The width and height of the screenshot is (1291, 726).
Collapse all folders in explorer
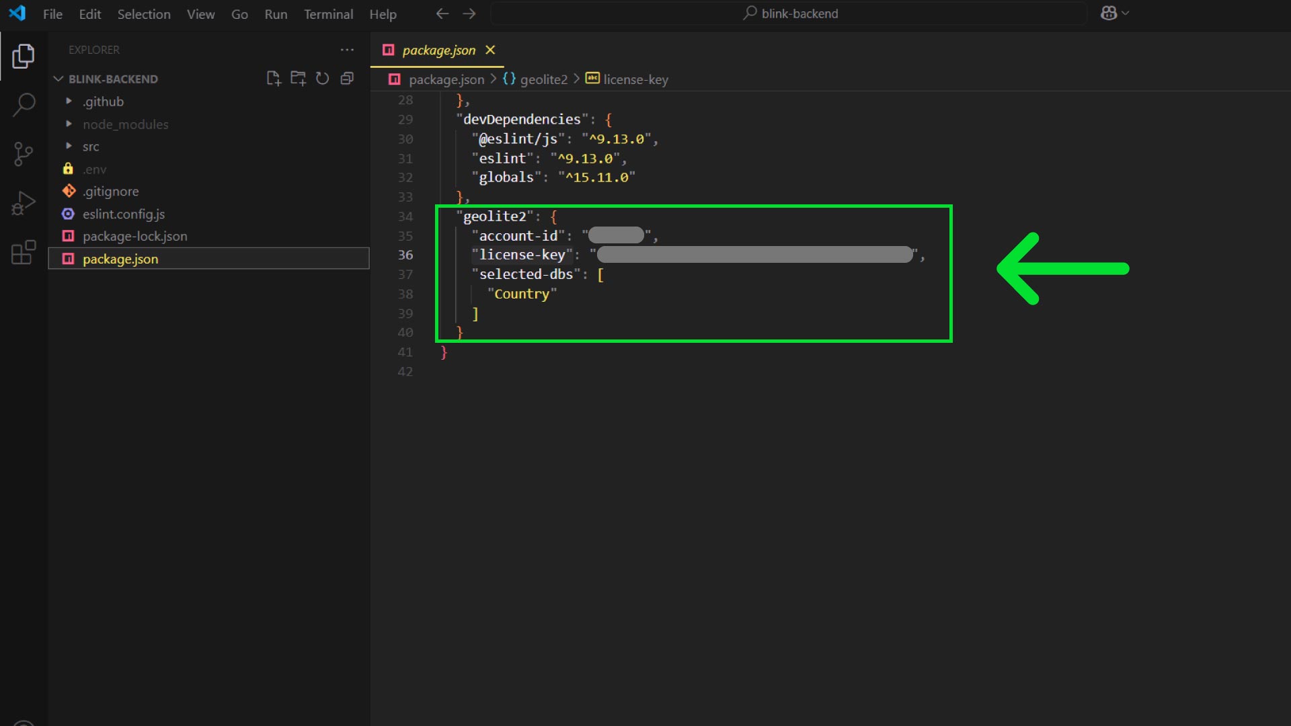(347, 79)
